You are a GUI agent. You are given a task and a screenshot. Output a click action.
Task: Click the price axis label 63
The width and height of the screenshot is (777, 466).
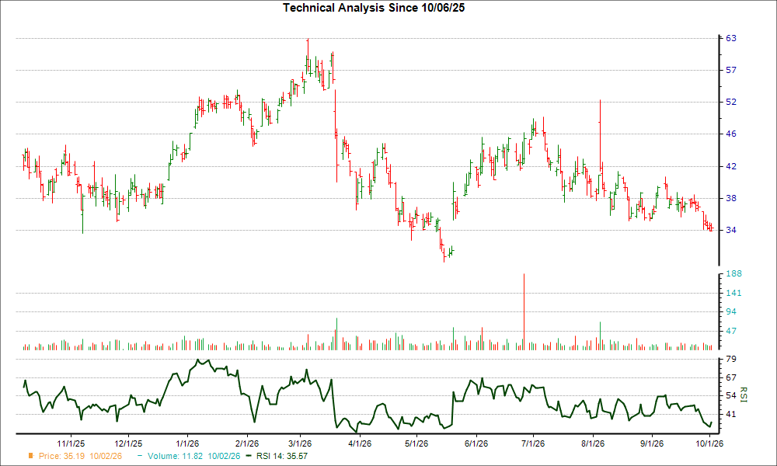(731, 38)
